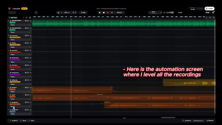Click the master volume speaker icon
The width and height of the screenshot is (222, 125).
(164, 13)
